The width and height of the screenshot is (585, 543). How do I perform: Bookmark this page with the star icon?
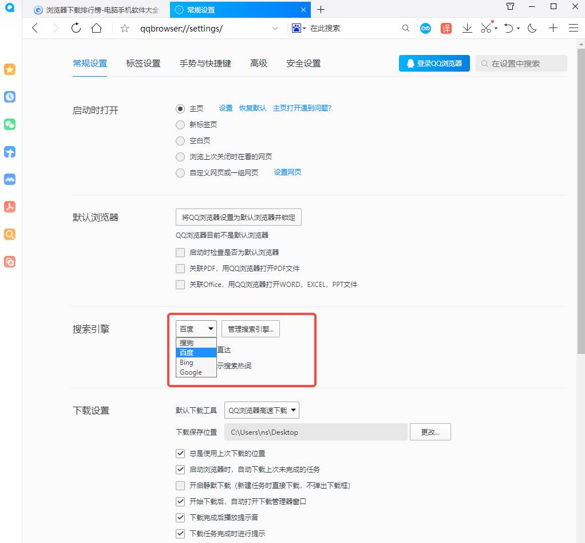pyautogui.click(x=125, y=29)
